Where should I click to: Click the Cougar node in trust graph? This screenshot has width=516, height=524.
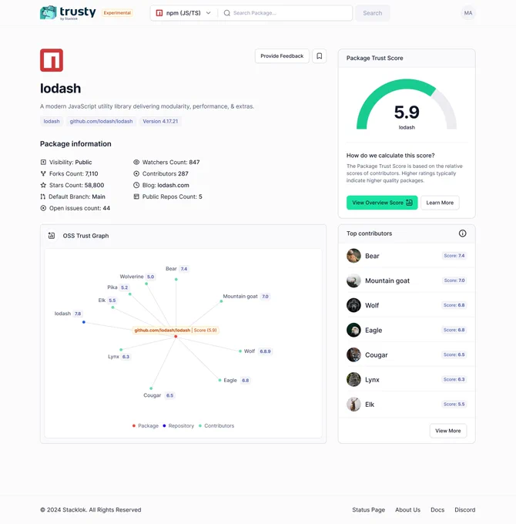151,388
